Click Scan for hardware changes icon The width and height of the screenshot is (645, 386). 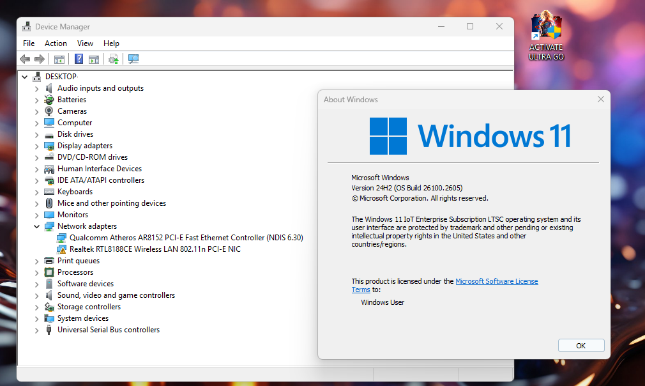click(x=133, y=59)
